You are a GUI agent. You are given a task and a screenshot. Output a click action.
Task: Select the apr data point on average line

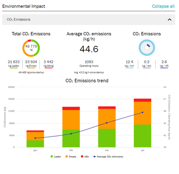[142, 113]
